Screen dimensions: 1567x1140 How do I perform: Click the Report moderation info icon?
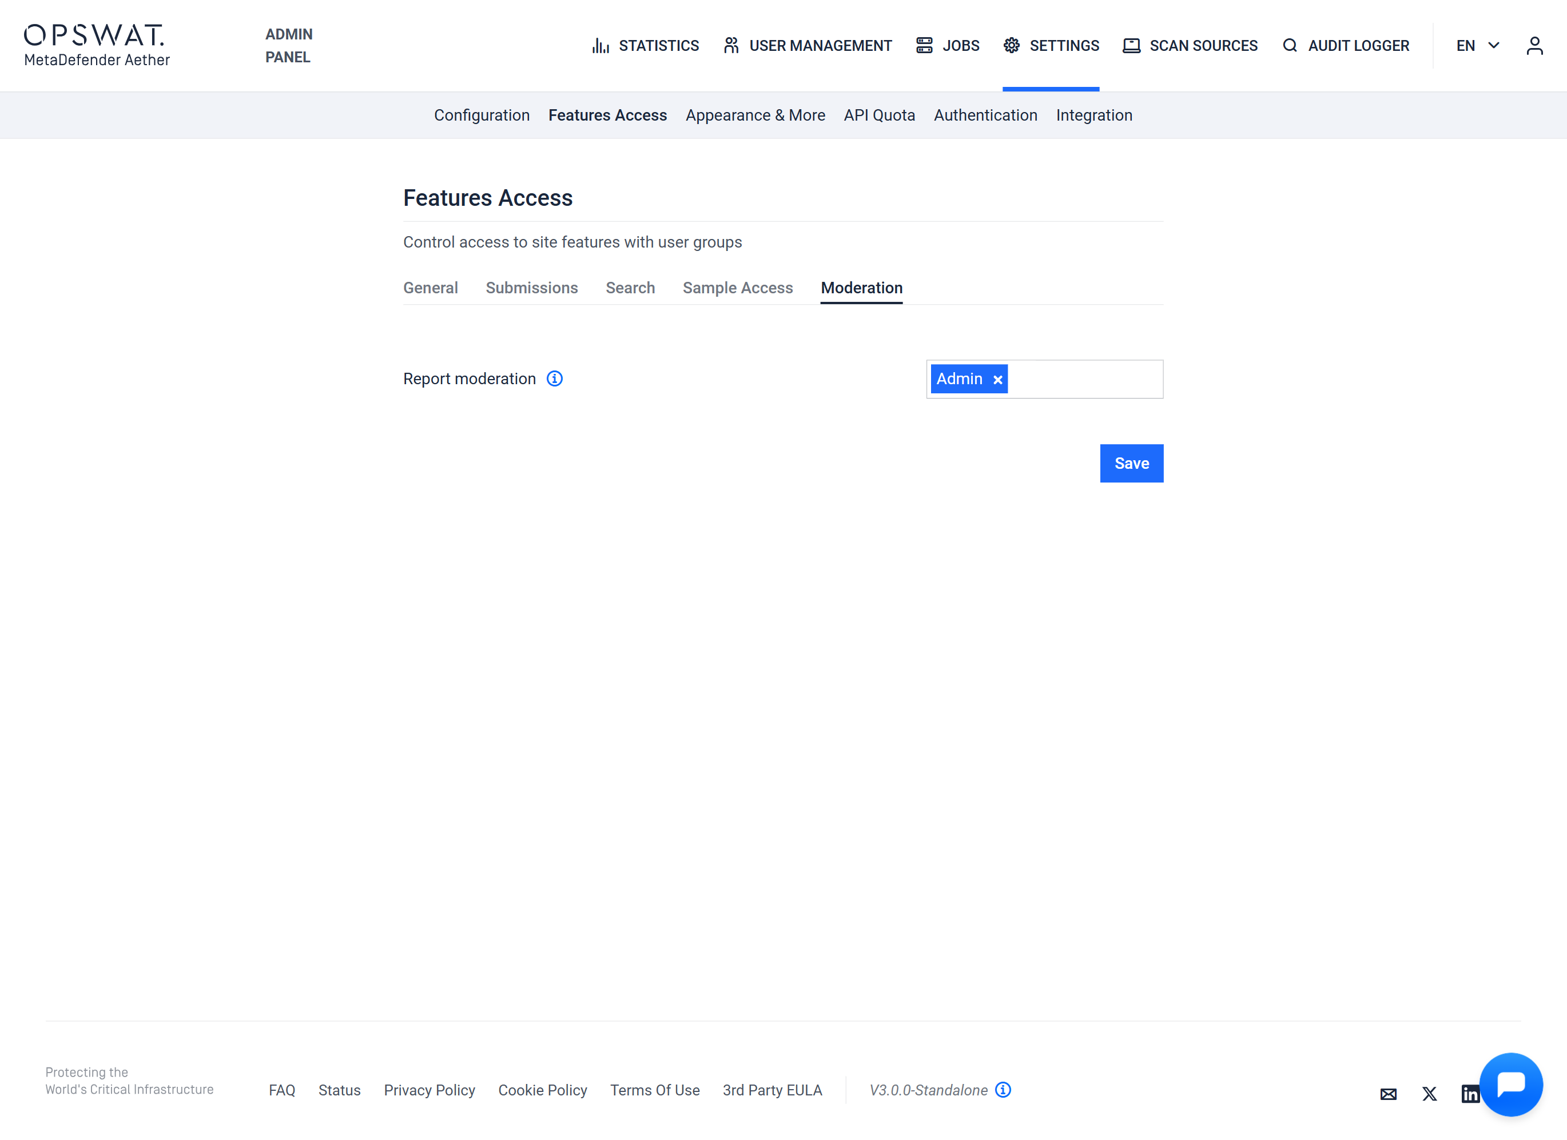pos(554,378)
